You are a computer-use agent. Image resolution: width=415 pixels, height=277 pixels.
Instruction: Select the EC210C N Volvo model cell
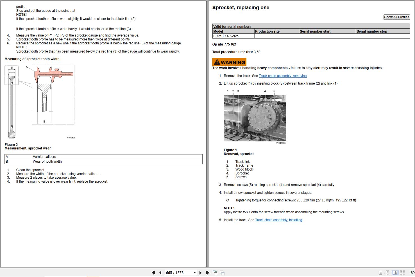point(233,36)
